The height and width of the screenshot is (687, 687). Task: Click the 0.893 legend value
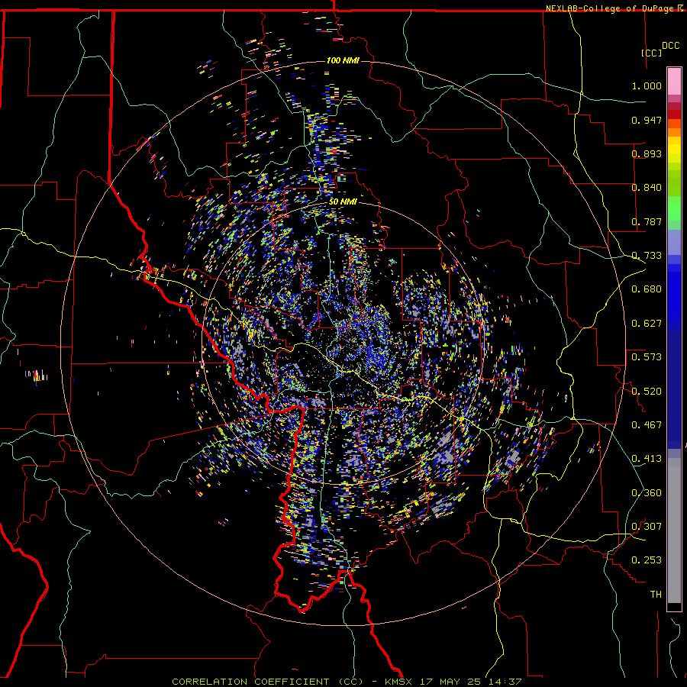tap(647, 153)
